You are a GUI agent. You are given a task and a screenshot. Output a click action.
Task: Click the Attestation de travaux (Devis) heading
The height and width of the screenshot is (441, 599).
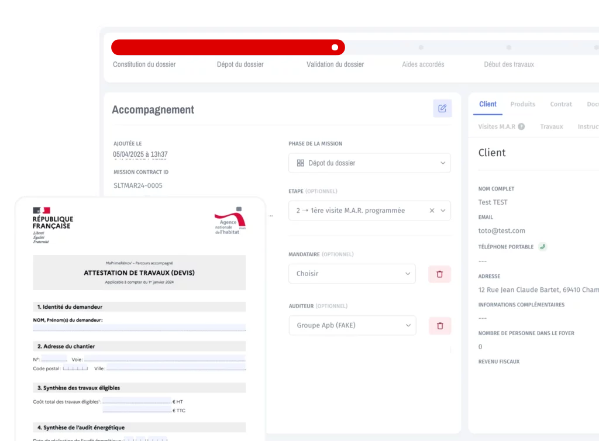pyautogui.click(x=139, y=273)
